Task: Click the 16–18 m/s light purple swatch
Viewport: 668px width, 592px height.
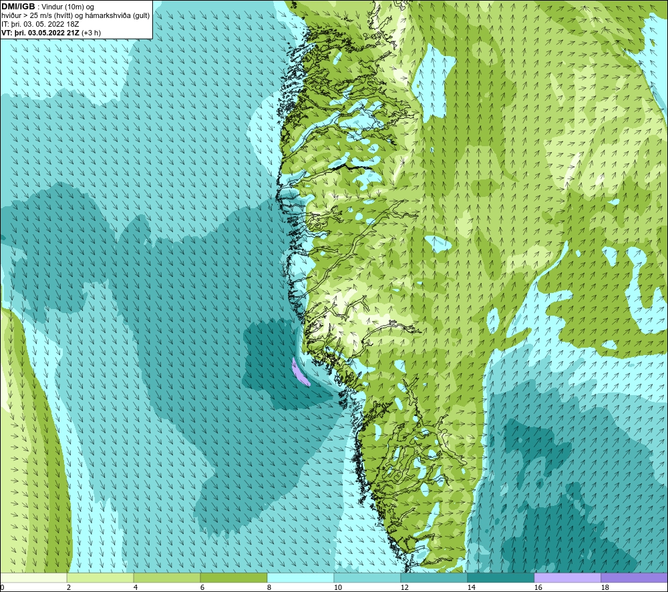Action: click(x=567, y=577)
